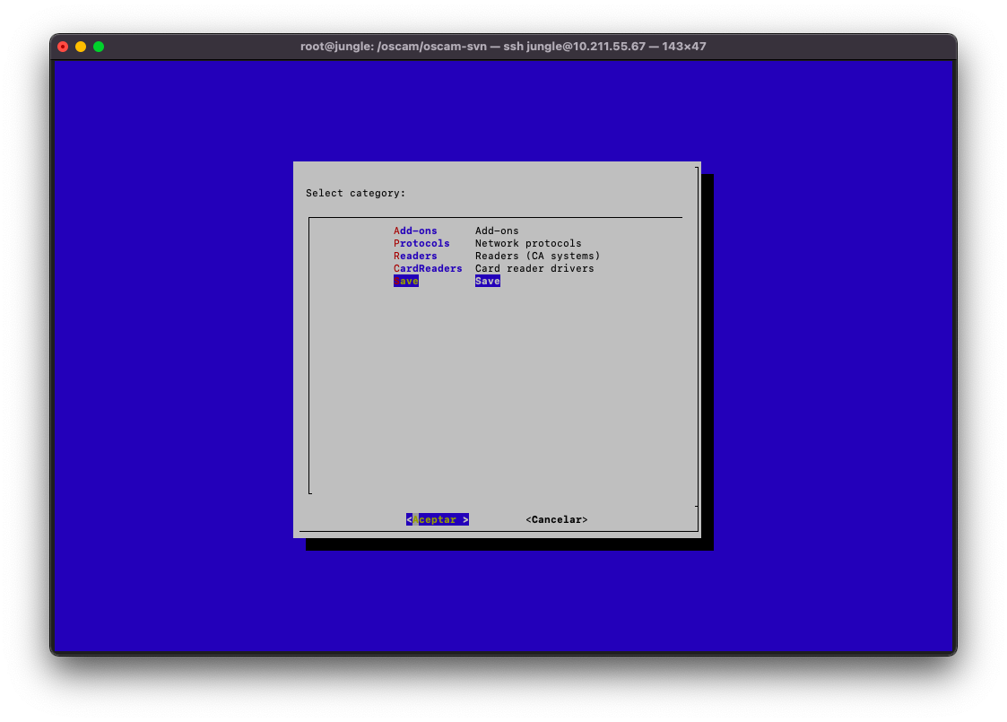Click the 'Network protocols' description
The image size is (1007, 722).
[528, 243]
